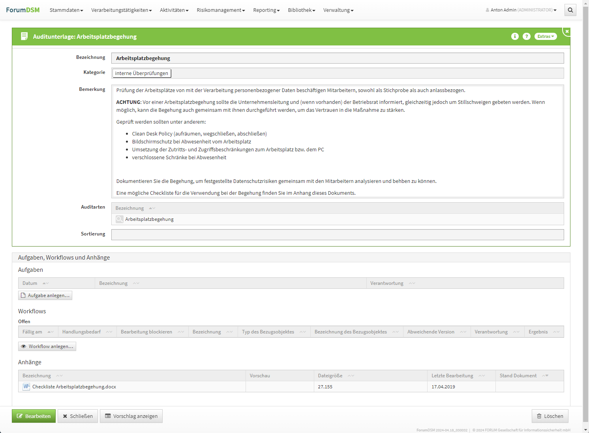Click the ForumDSM logo

click(23, 10)
